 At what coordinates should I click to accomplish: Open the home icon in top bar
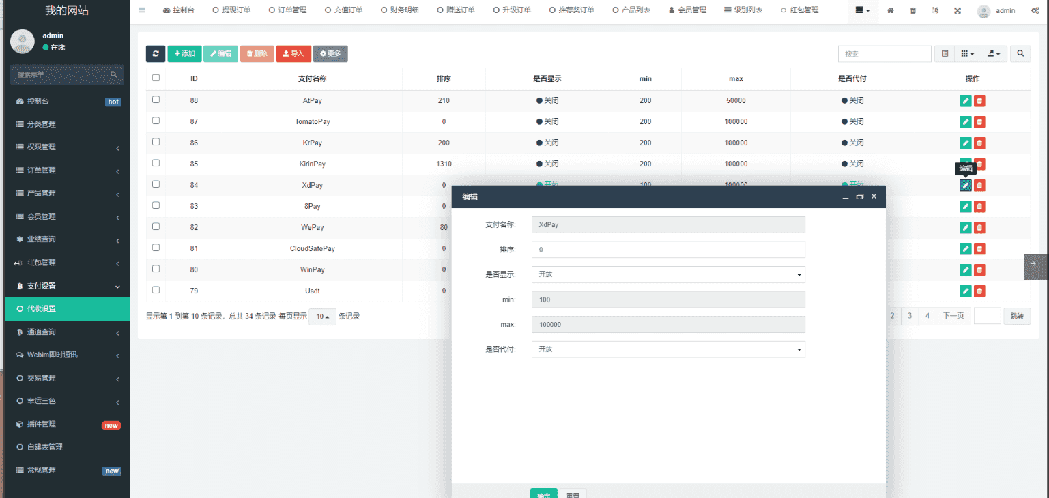(891, 11)
